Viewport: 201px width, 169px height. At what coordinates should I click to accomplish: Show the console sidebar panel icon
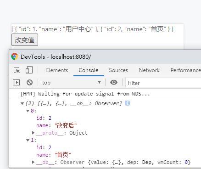coord(16,83)
